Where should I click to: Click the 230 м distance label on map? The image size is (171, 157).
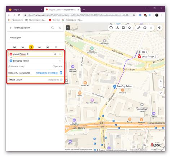[x=144, y=52]
